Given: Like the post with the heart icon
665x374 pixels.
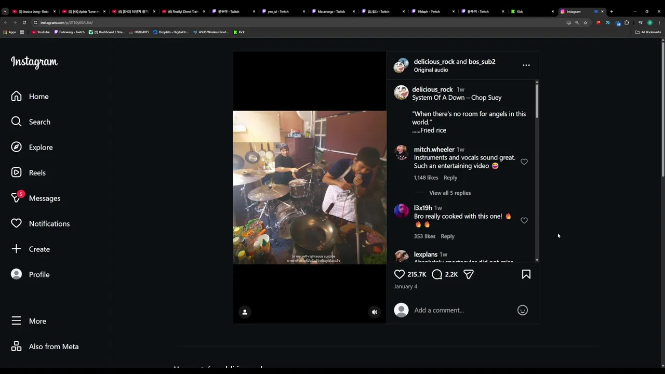Looking at the screenshot, I should (x=399, y=274).
